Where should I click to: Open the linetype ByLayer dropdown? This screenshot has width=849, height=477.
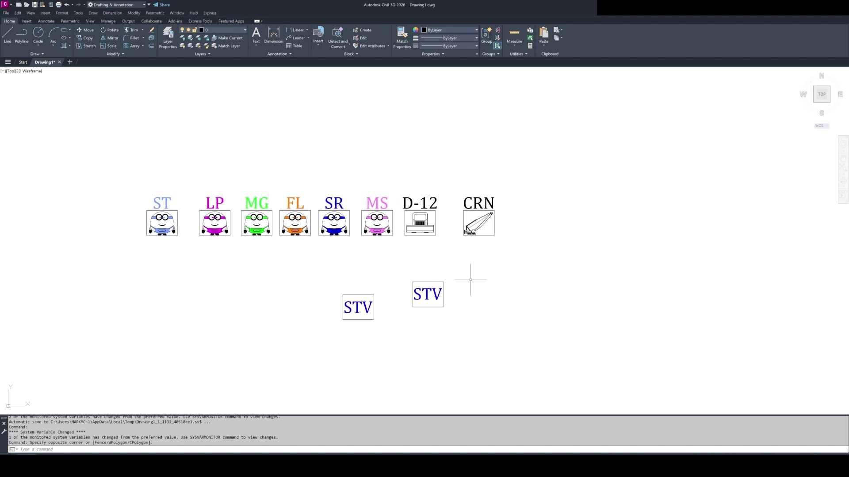point(449,46)
